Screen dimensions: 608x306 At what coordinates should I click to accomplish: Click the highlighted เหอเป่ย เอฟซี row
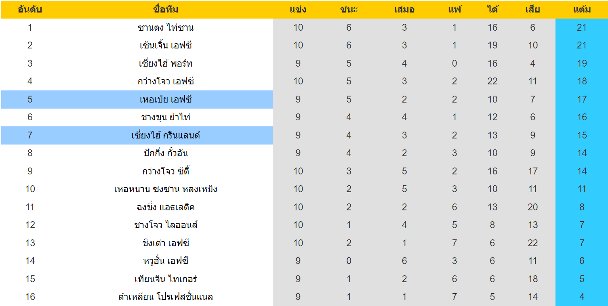click(137, 99)
